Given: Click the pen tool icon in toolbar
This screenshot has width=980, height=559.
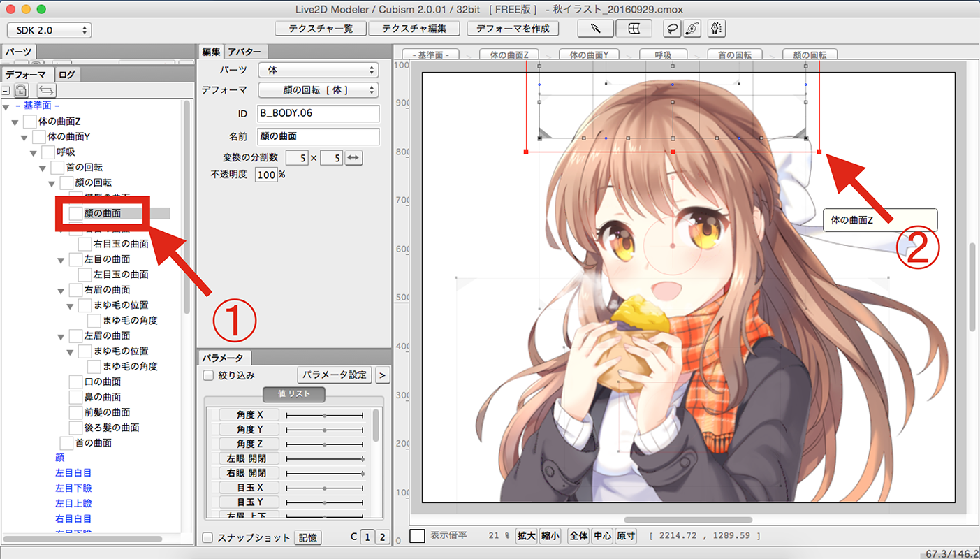Looking at the screenshot, I should coord(716,29).
